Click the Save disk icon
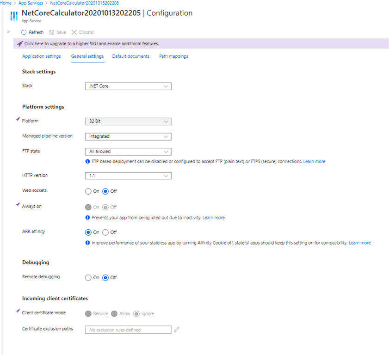Screen dimensions: 389x355 point(52,32)
